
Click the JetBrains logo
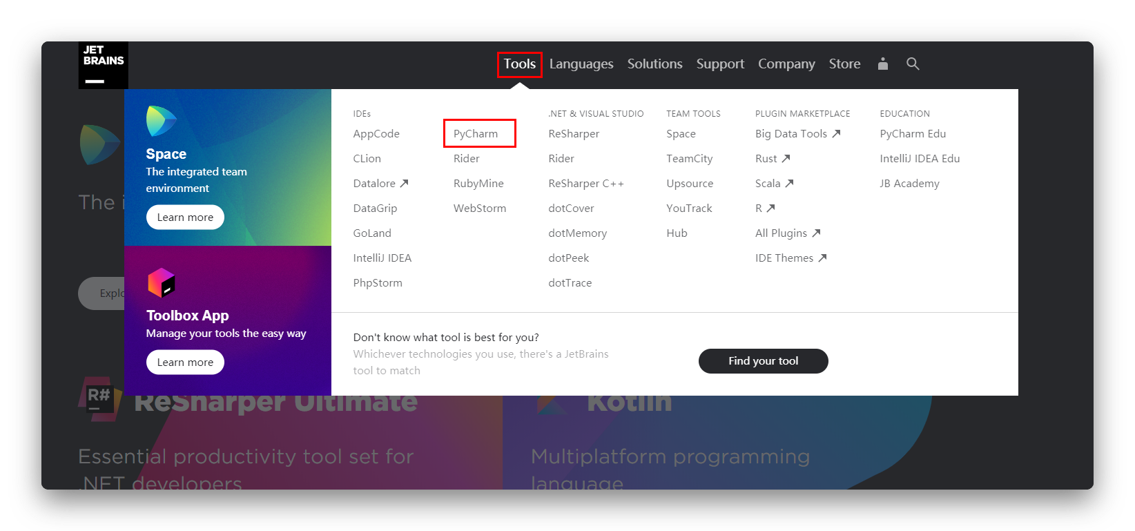(x=104, y=65)
